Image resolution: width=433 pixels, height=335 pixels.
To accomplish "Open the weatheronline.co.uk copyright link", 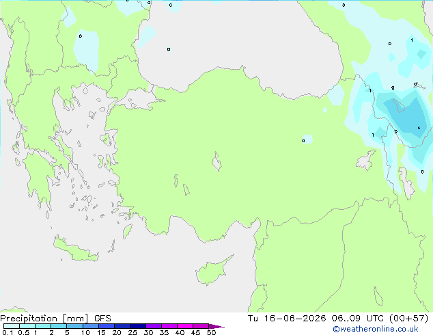I will [x=376, y=329].
